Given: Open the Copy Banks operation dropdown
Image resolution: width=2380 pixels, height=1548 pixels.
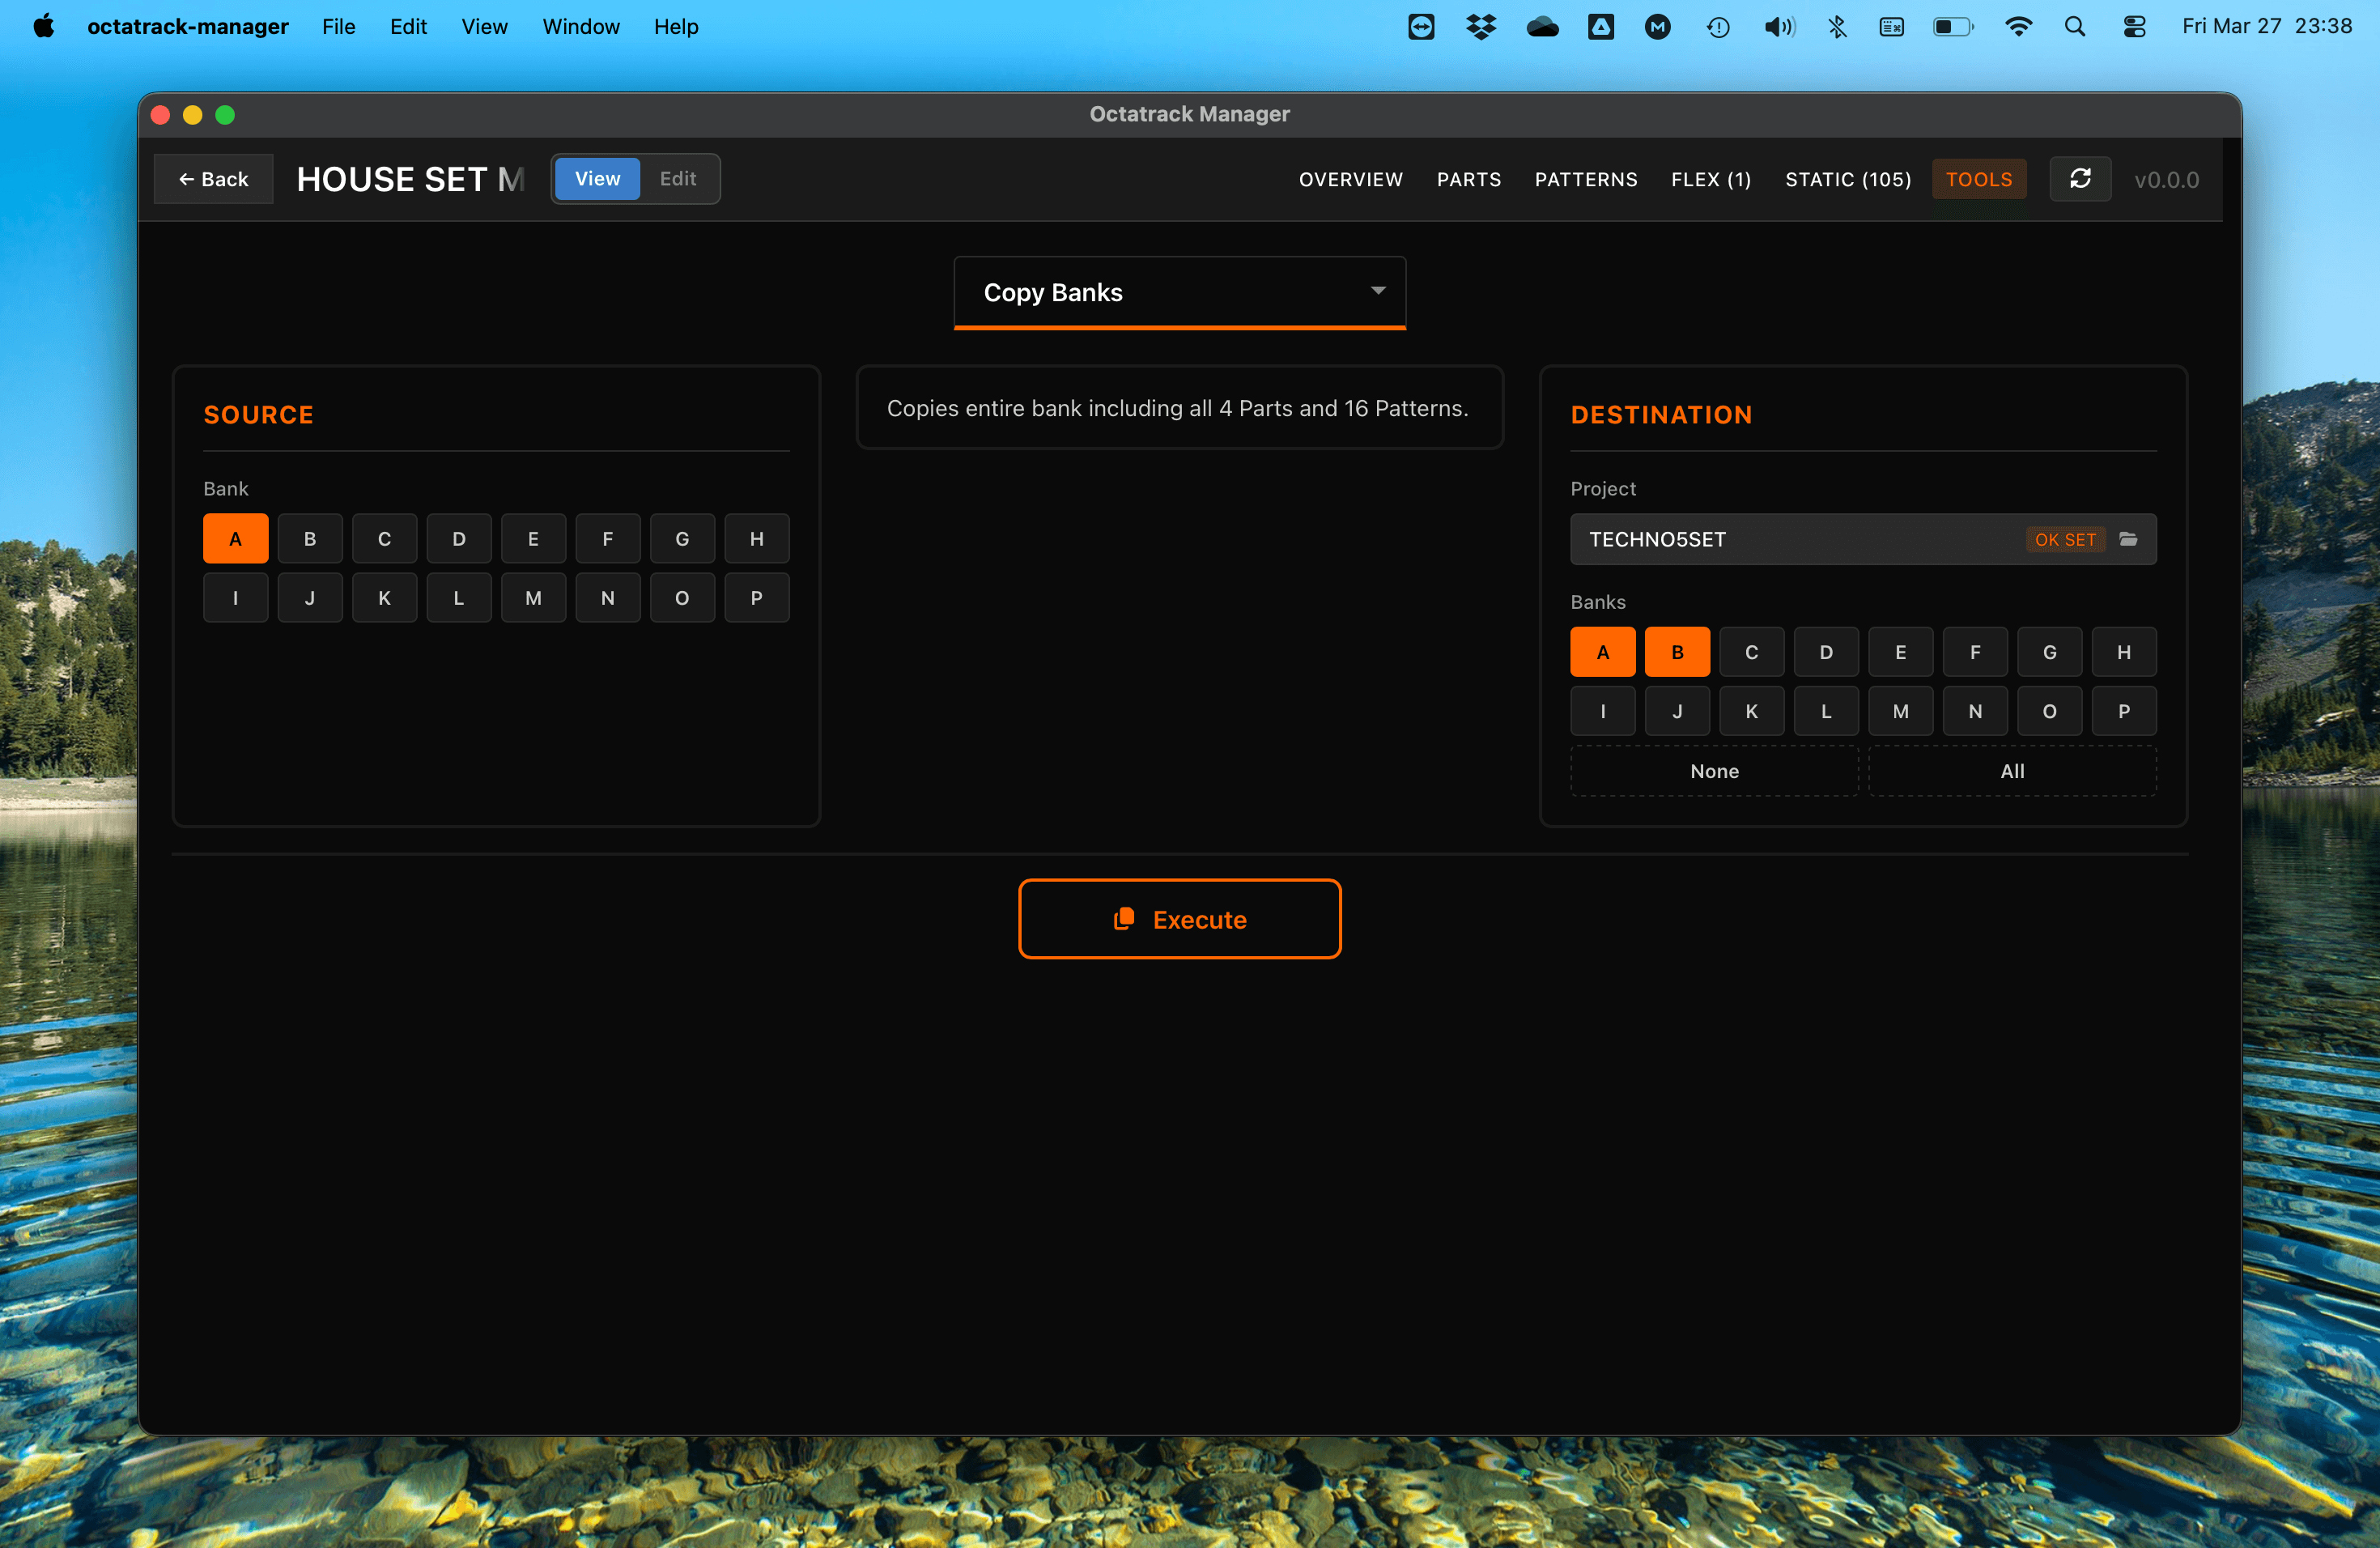Looking at the screenshot, I should point(1179,292).
